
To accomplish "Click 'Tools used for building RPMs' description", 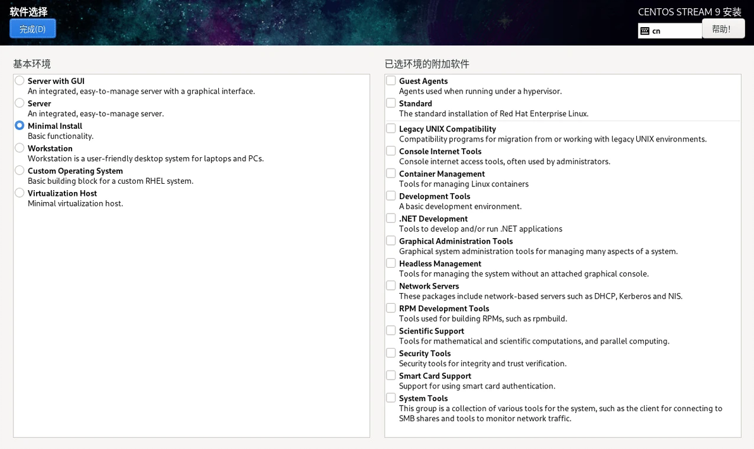I will click(x=483, y=319).
